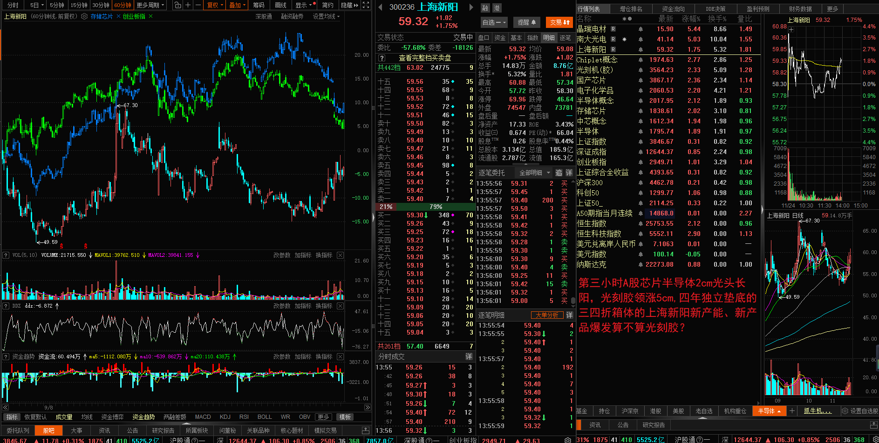The height and width of the screenshot is (443, 879).
Task: Toggle KDJ indicator
Action: [225, 417]
